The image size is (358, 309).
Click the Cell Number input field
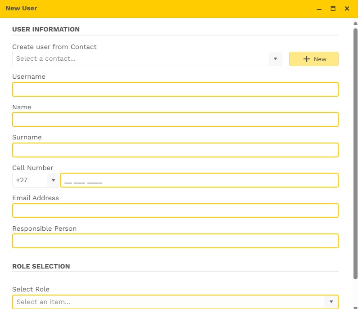click(199, 180)
